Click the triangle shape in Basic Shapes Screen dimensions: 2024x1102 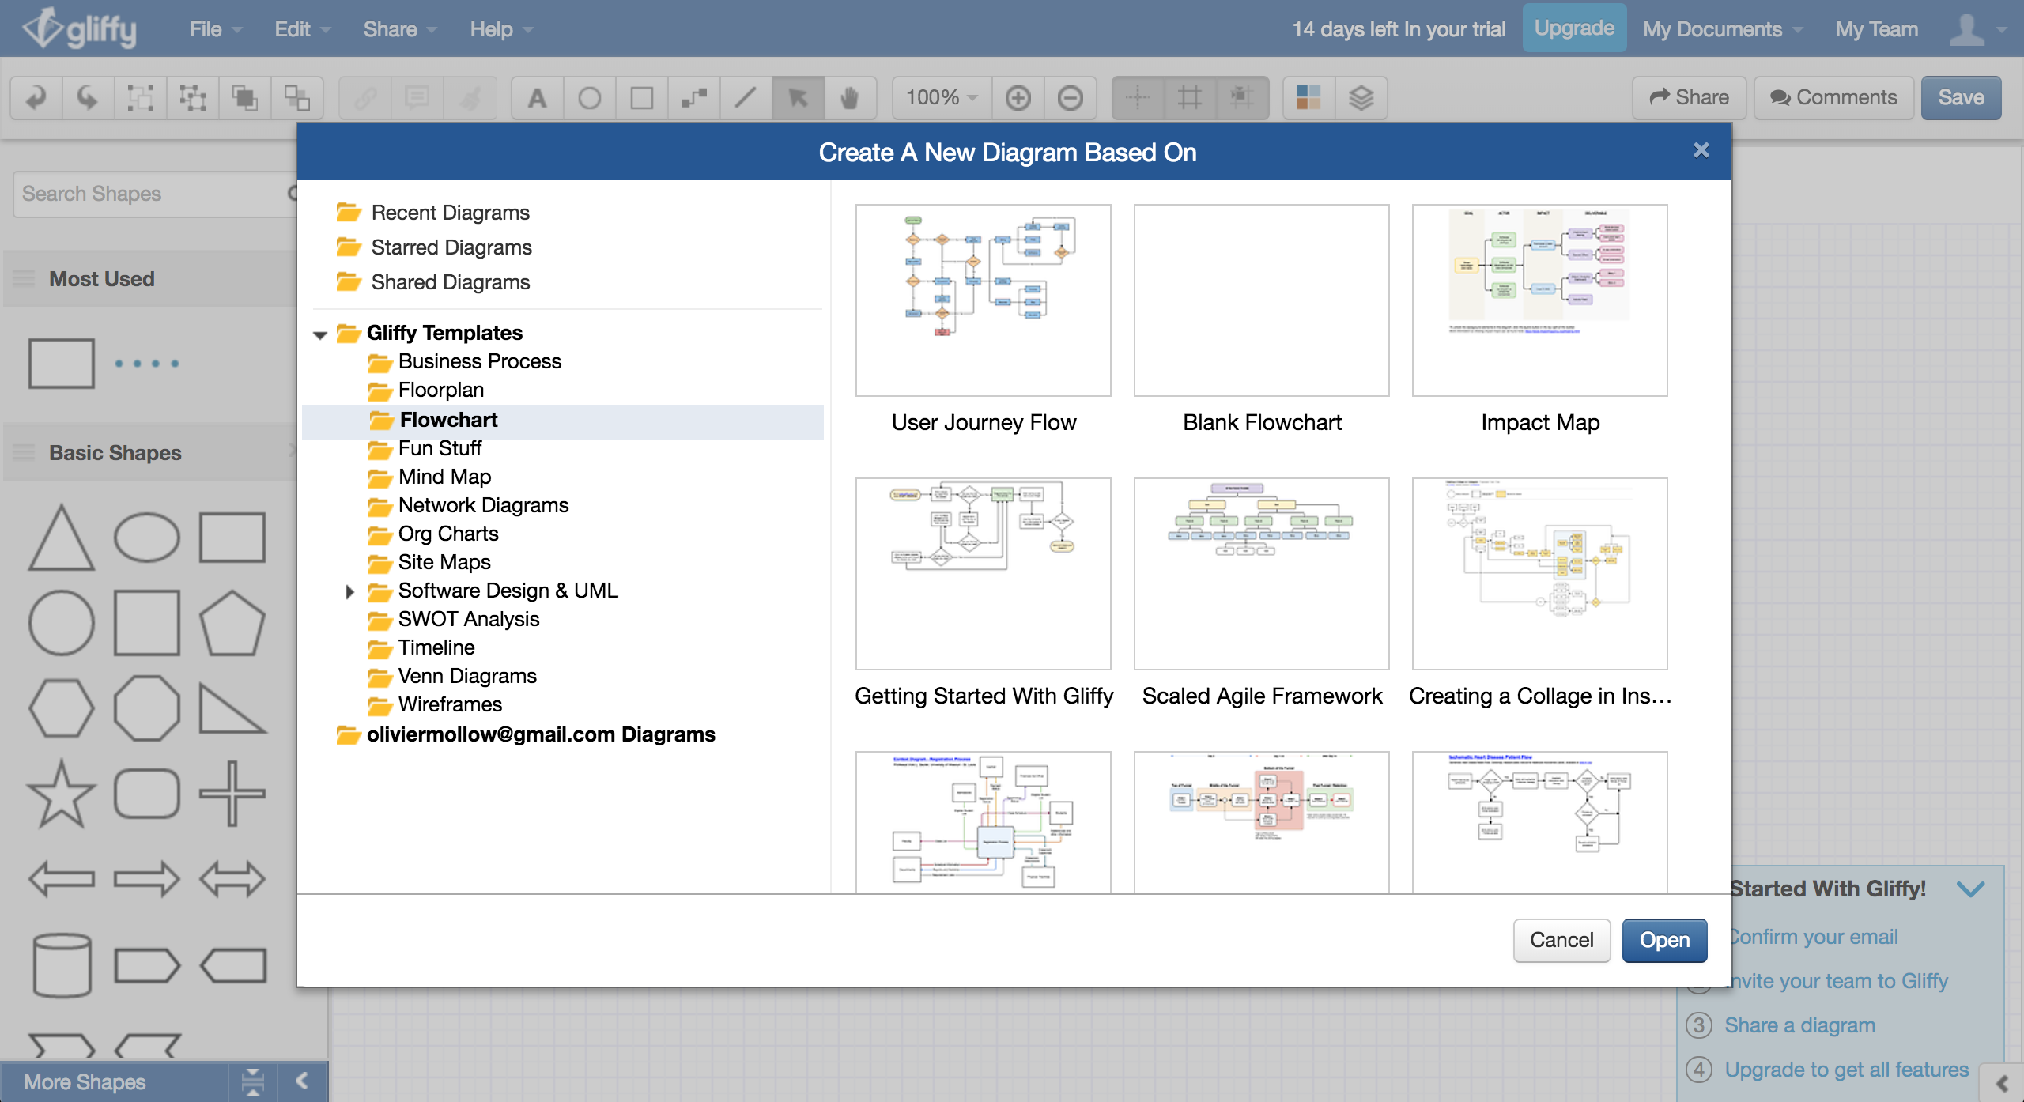[x=62, y=538]
